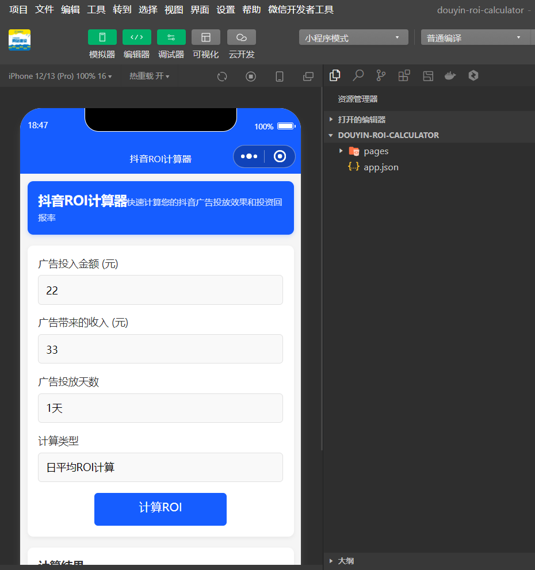Open the Docker whale icon

[x=450, y=75]
